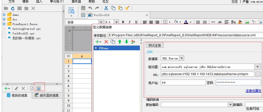This screenshot has width=263, height=112.
Task: Insert formula with the F(x) icon
Action: click(x=234, y=22)
